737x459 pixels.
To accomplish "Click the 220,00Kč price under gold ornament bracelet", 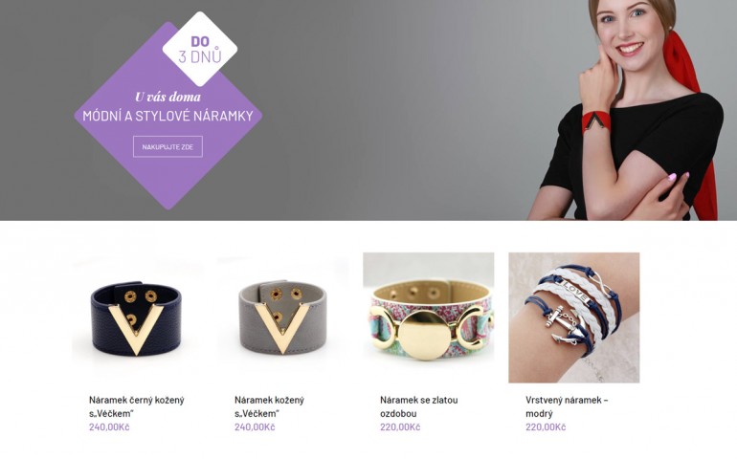I will click(400, 427).
